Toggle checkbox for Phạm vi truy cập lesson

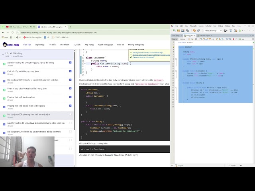pos(70,88)
